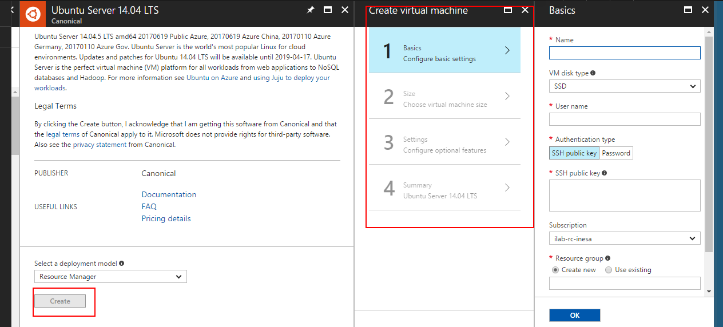This screenshot has height=327, width=723.
Task: Click the Name input field
Action: pyautogui.click(x=624, y=53)
